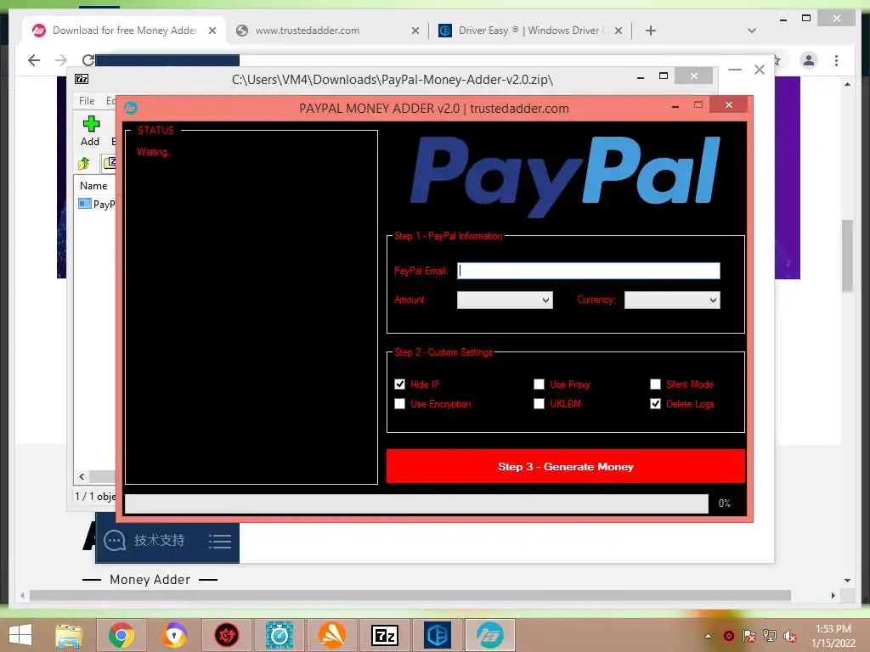
Task: Open the stopwatch taskbar app
Action: pyautogui.click(x=279, y=635)
